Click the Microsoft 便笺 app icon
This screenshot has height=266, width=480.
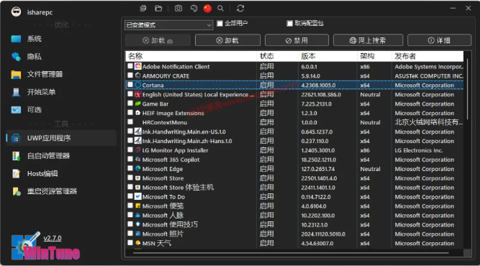click(137, 206)
